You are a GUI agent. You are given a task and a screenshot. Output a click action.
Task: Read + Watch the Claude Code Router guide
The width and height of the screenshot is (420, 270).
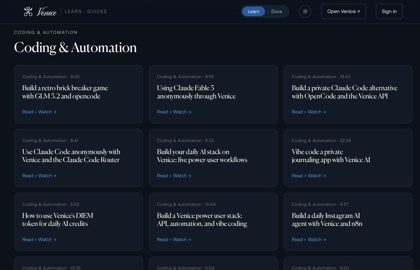coord(39,176)
